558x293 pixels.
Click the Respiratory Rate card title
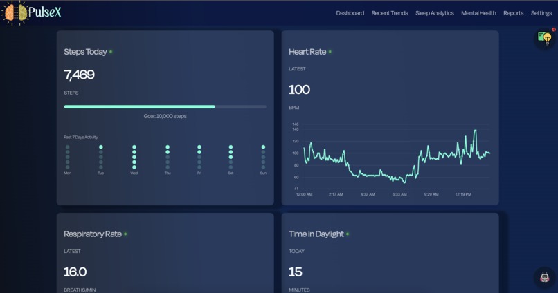(x=93, y=234)
